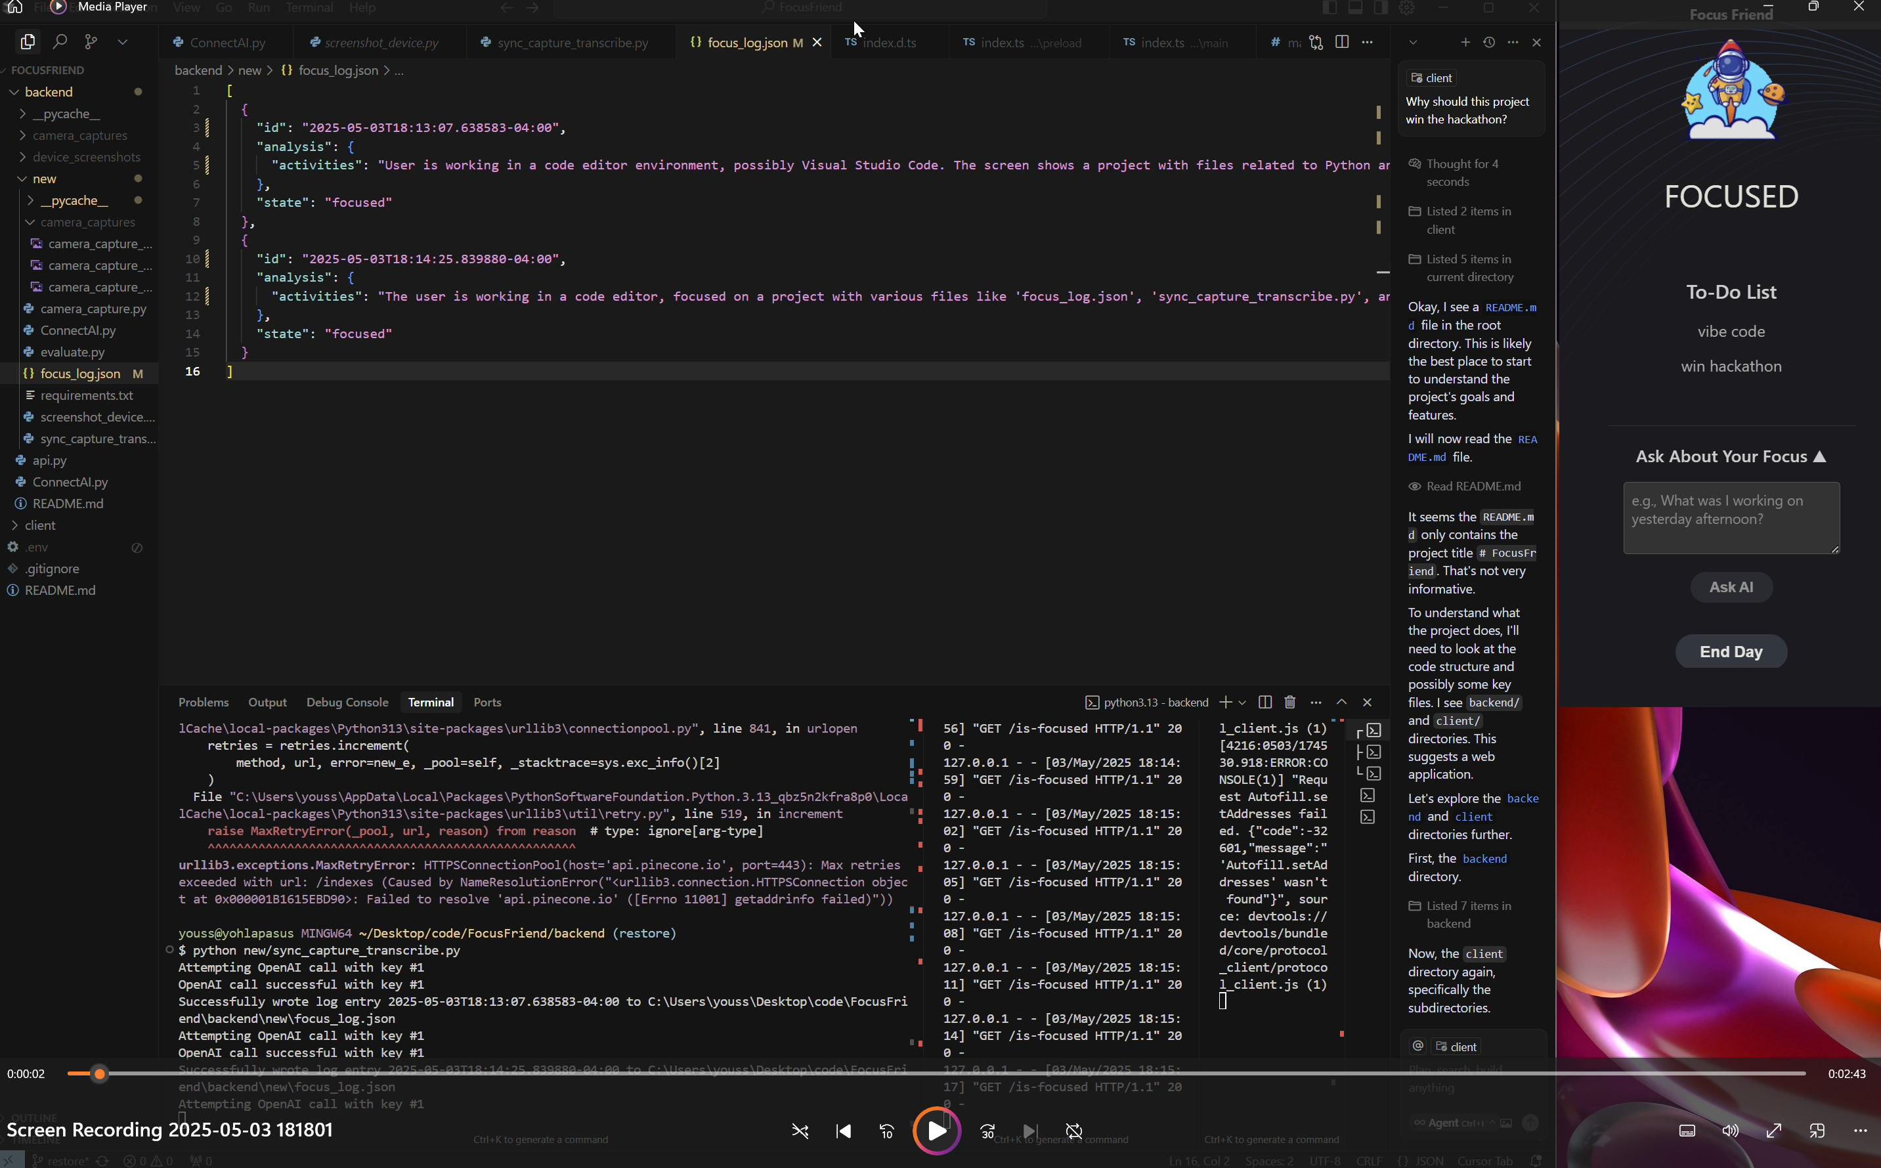Click the End Day button
The width and height of the screenshot is (1881, 1168).
click(x=1731, y=651)
